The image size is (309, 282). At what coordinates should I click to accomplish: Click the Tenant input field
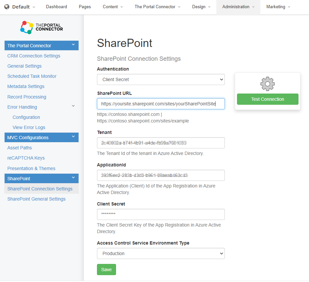pyautogui.click(x=161, y=143)
